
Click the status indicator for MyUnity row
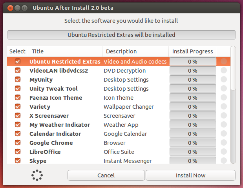pyautogui.click(x=224, y=80)
